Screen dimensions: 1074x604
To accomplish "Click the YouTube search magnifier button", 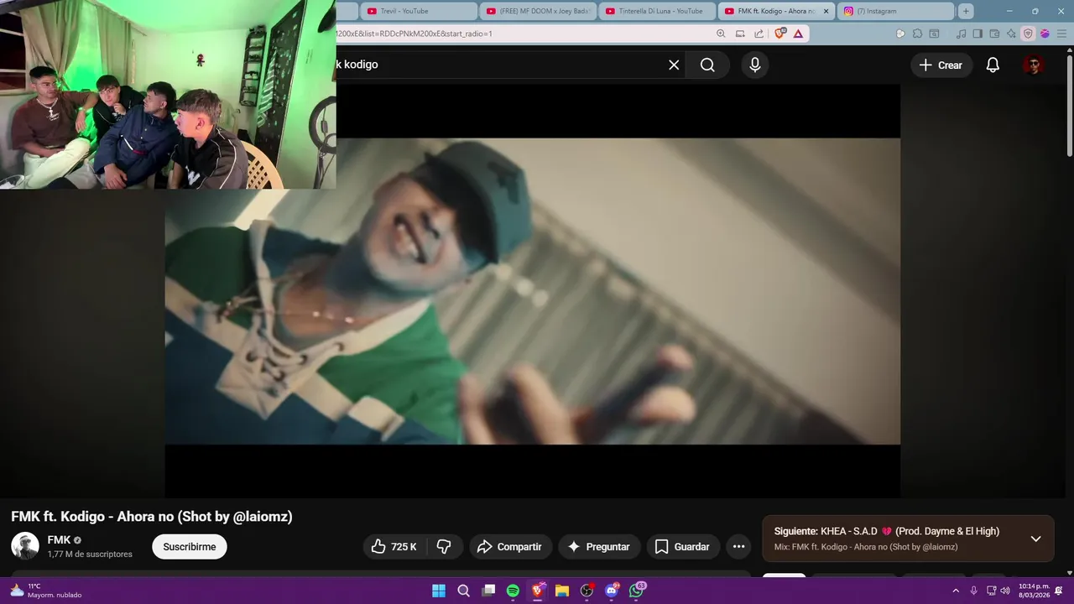I will pyautogui.click(x=707, y=65).
